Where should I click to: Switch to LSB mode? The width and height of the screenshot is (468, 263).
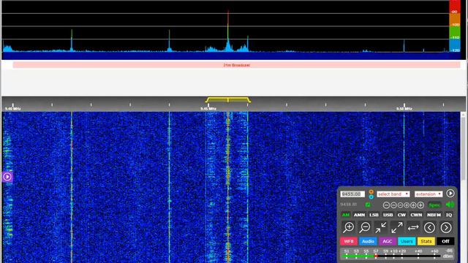(374, 215)
